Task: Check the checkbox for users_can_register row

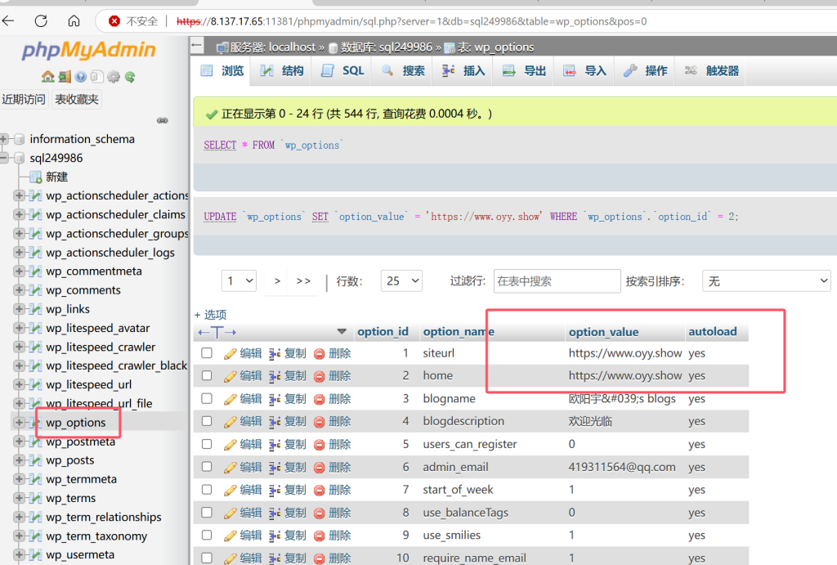Action: click(x=207, y=444)
